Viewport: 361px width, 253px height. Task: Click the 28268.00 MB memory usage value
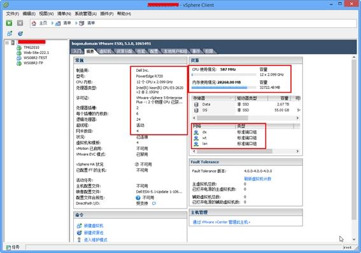pyautogui.click(x=229, y=82)
